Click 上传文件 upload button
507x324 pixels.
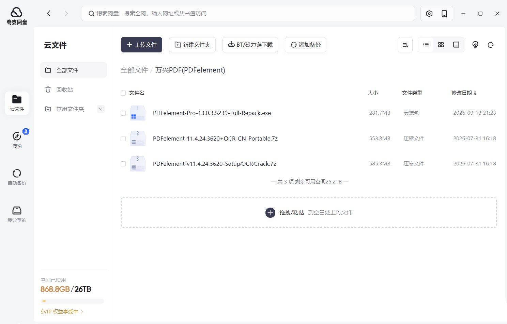(141, 45)
